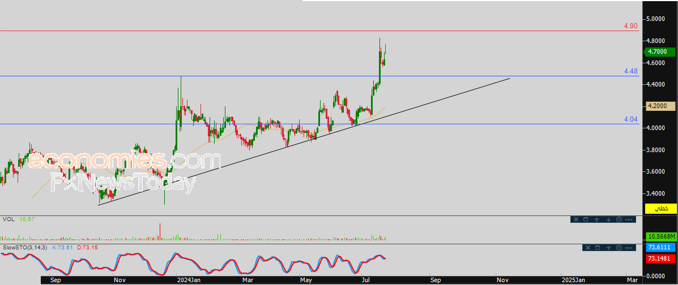Select the red 4.90 resistance line

(x=321, y=31)
